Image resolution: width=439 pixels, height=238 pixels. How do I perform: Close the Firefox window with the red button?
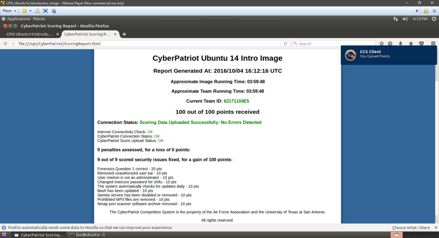(5, 26)
